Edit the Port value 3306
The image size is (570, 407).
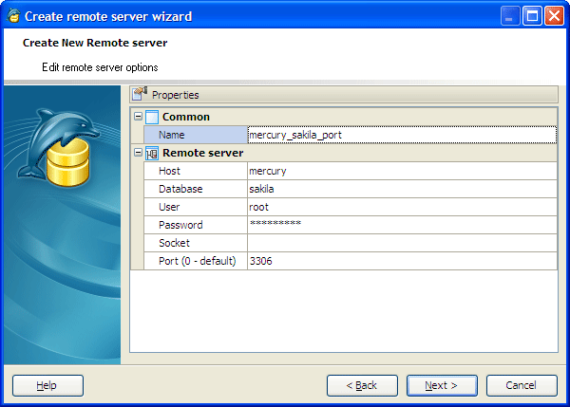pos(402,261)
